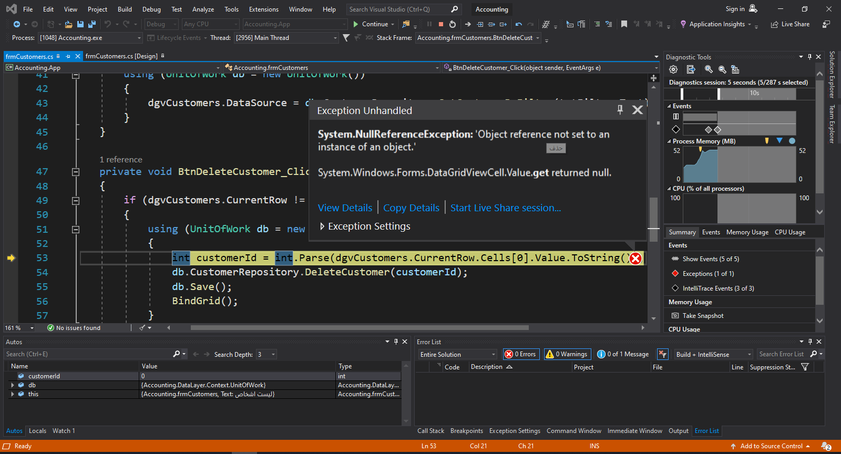Open the Analyze menu
Screen dimensions: 841x454
(203, 9)
